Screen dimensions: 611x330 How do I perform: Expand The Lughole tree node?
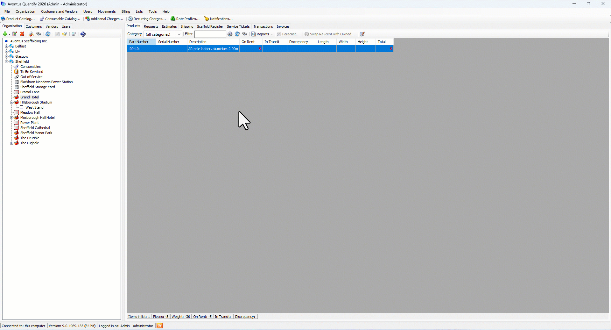tap(11, 143)
